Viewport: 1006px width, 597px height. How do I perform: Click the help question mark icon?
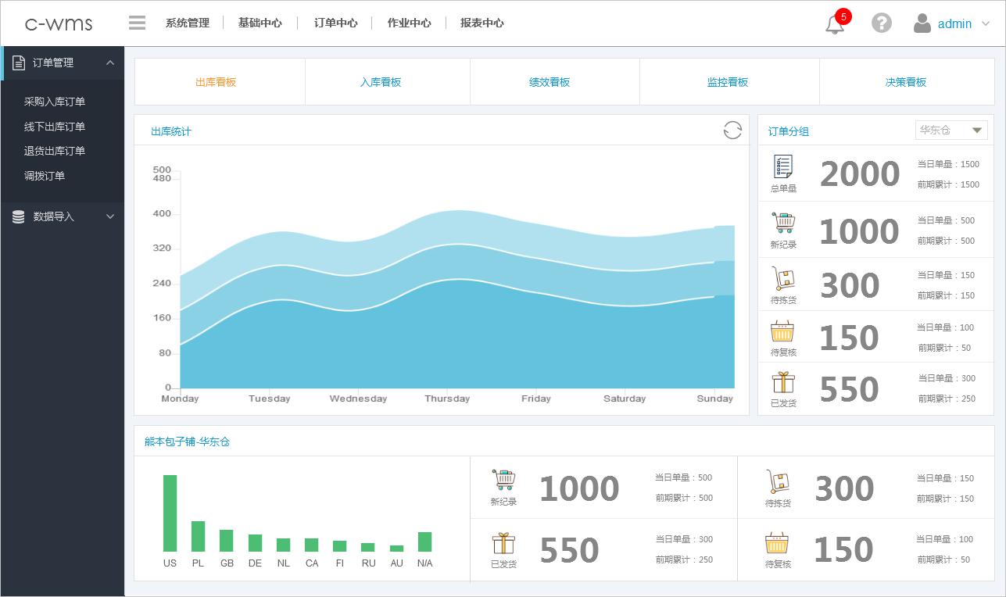pyautogui.click(x=882, y=22)
